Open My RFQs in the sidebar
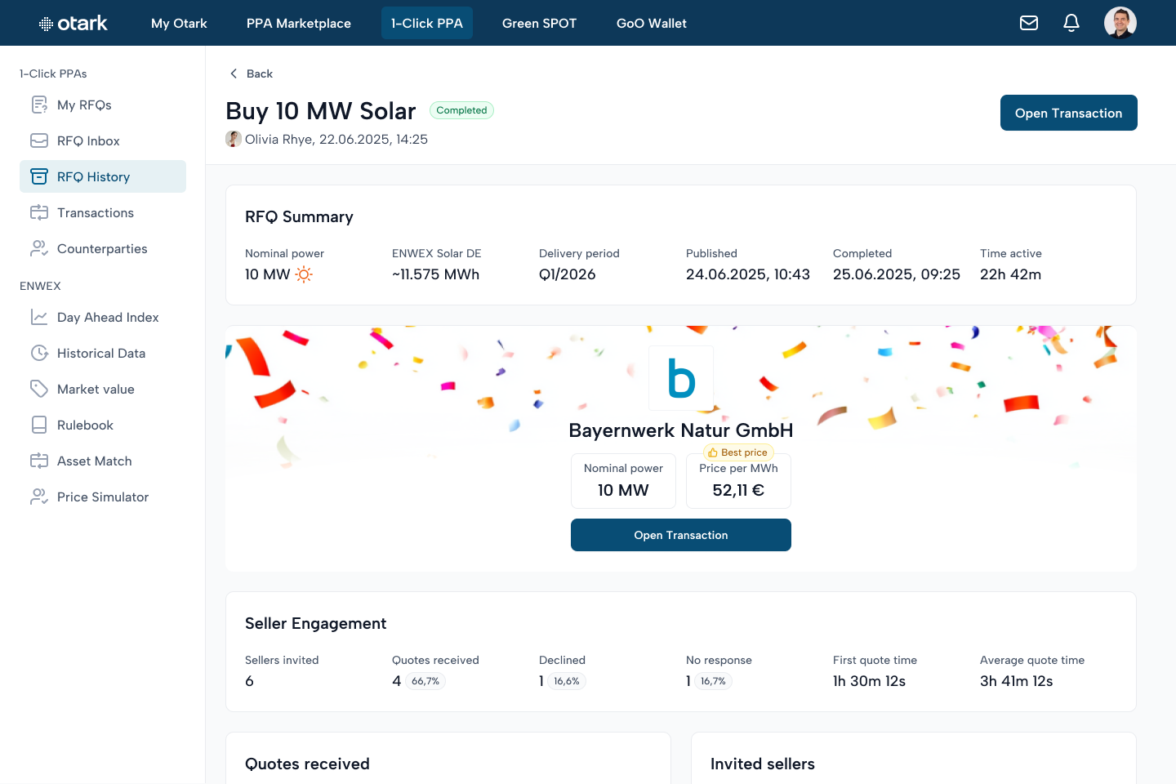1176x784 pixels. point(103,105)
